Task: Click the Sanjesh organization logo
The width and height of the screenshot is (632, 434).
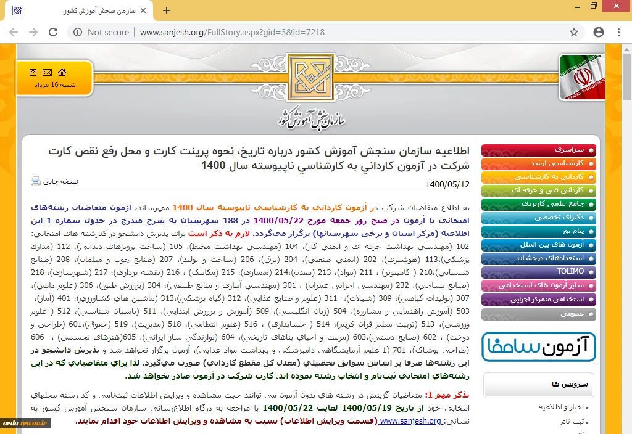Action: coord(310,78)
